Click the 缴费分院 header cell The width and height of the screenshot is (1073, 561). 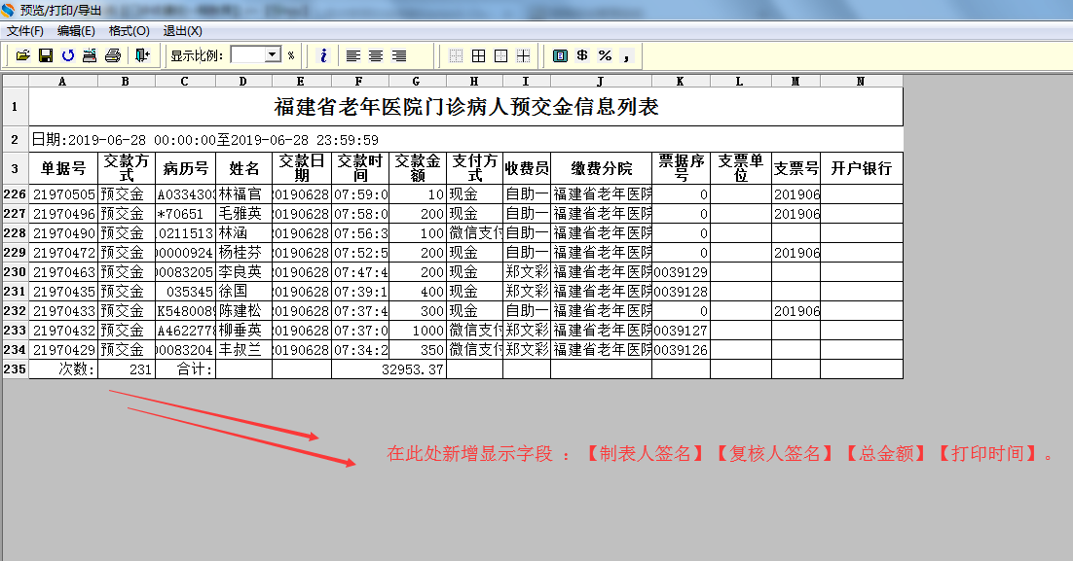click(601, 168)
